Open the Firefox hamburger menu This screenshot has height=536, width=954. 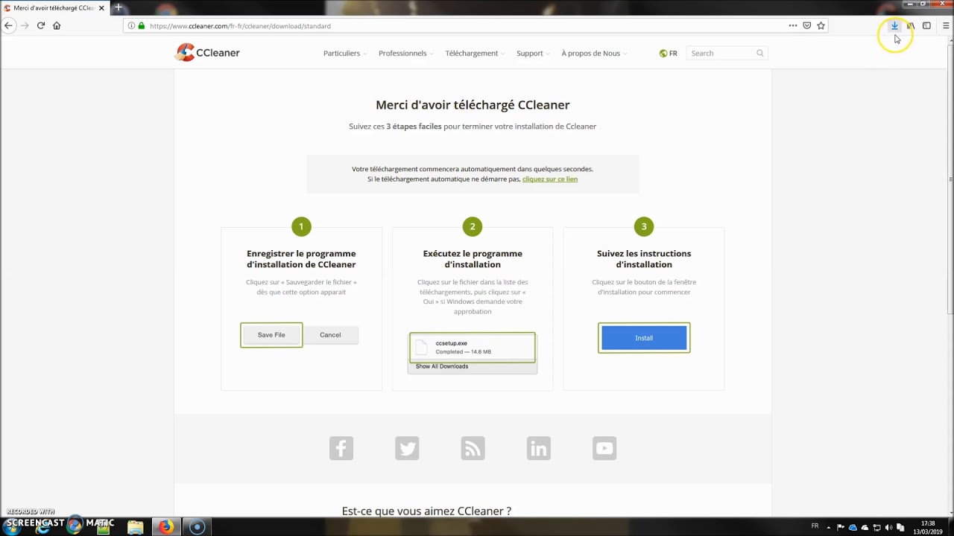(946, 25)
